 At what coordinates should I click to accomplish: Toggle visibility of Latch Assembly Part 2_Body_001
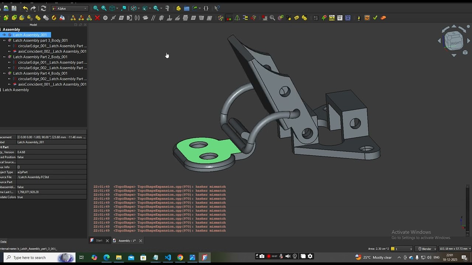click(x=4, y=57)
